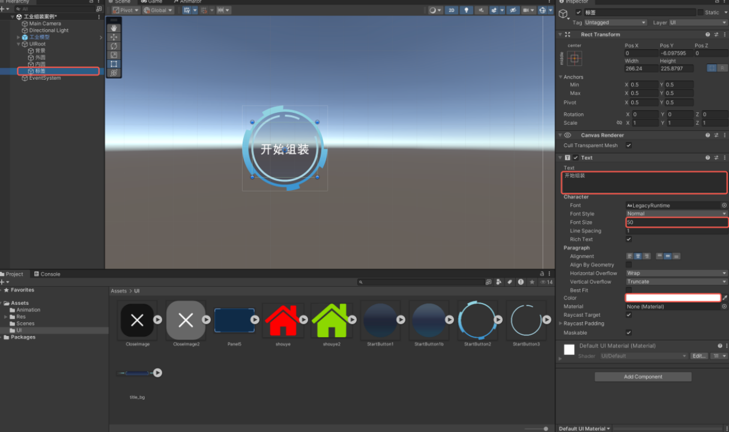Toggle scene audio icon
The width and height of the screenshot is (729, 432).
coord(482,10)
